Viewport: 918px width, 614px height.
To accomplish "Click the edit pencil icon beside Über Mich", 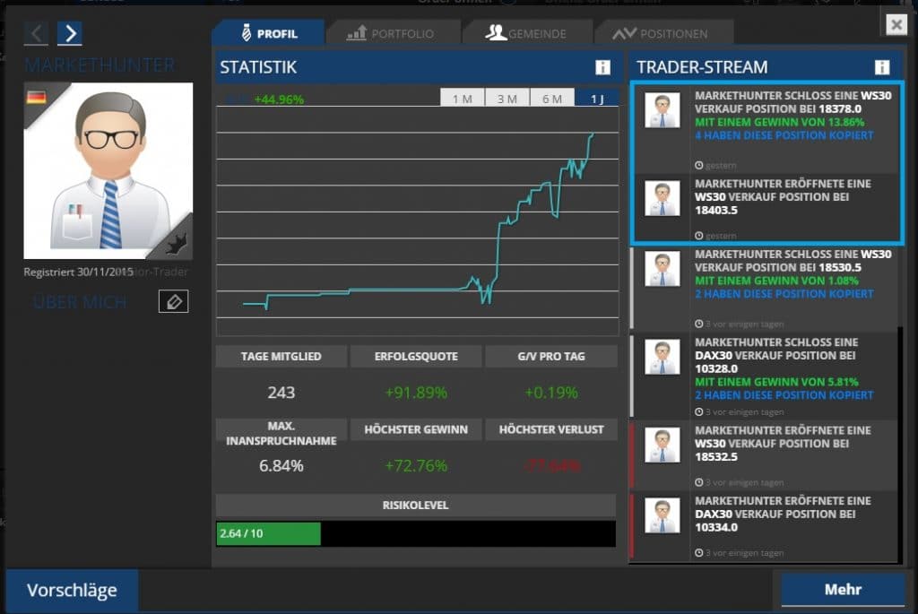I will pos(173,302).
